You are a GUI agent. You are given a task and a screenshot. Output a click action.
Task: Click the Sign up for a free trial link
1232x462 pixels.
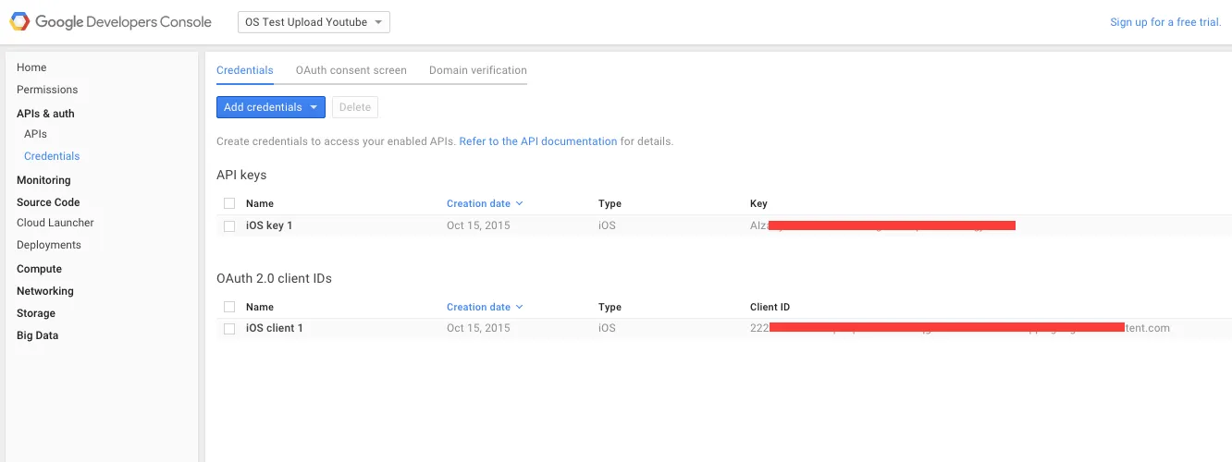point(1165,22)
